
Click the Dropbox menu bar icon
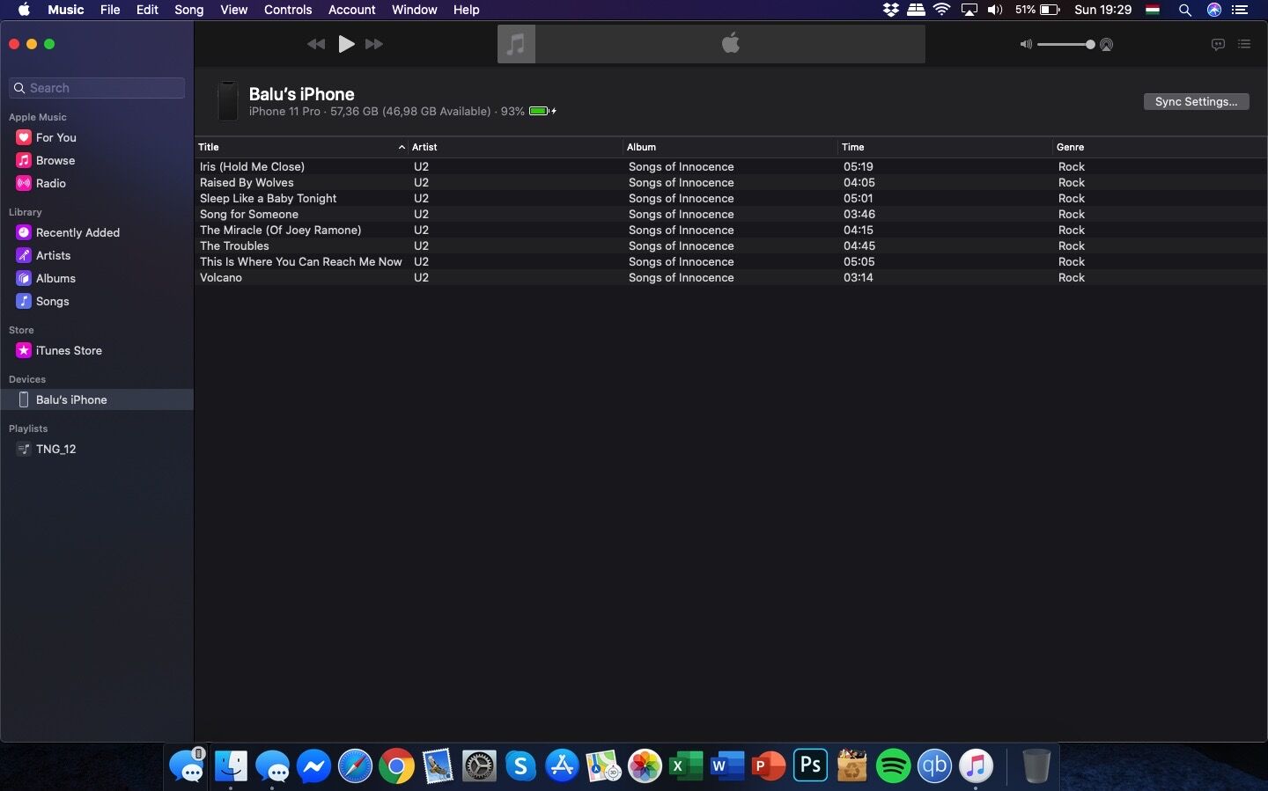(x=890, y=10)
